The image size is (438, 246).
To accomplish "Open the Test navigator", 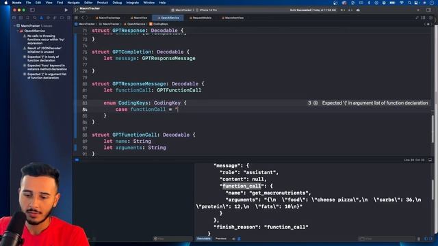I will [x=48, y=18].
